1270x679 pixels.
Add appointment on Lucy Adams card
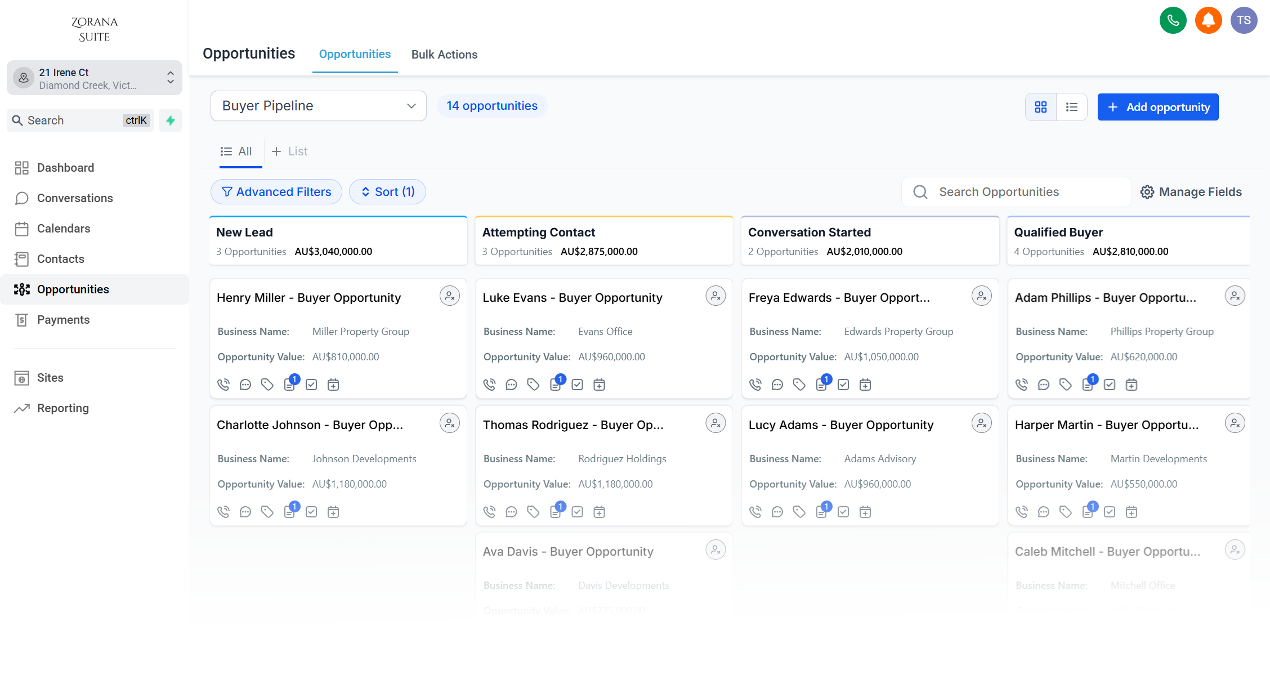pos(865,512)
